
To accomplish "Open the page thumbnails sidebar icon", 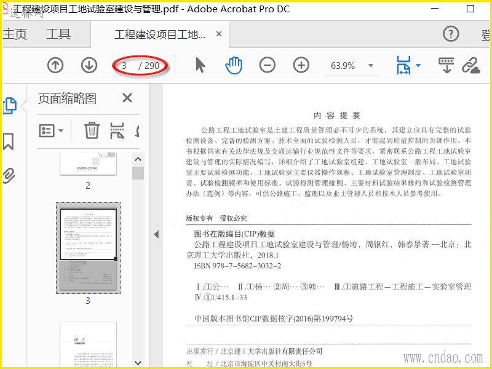I will pyautogui.click(x=9, y=106).
